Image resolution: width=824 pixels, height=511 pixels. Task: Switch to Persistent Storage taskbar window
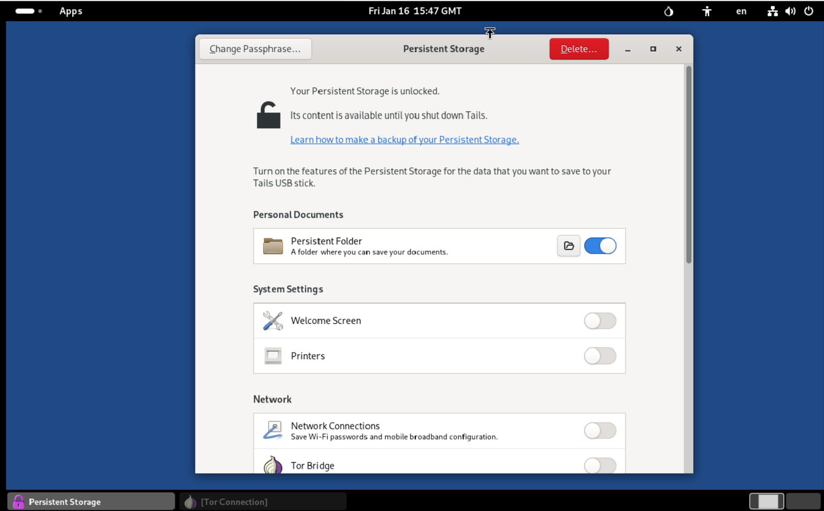91,501
